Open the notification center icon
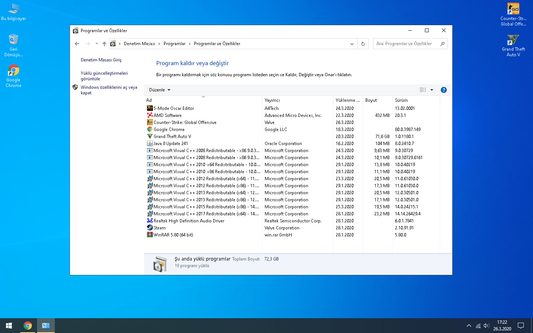 pyautogui.click(x=521, y=326)
